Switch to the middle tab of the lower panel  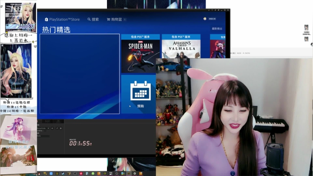[x=47, y=121]
